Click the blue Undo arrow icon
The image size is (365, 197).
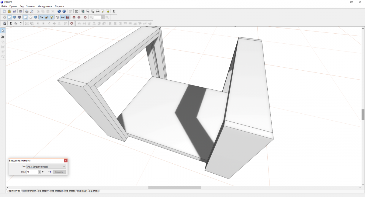coord(59,11)
